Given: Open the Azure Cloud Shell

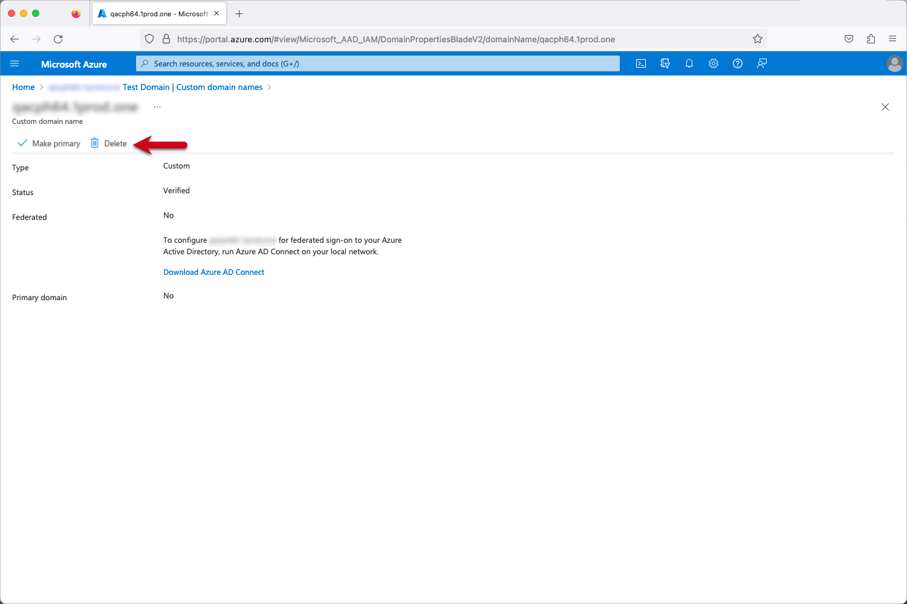Looking at the screenshot, I should pos(640,63).
